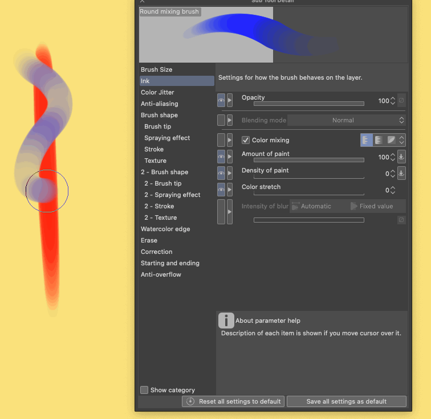Open the Anti-overflow category

(x=177, y=274)
